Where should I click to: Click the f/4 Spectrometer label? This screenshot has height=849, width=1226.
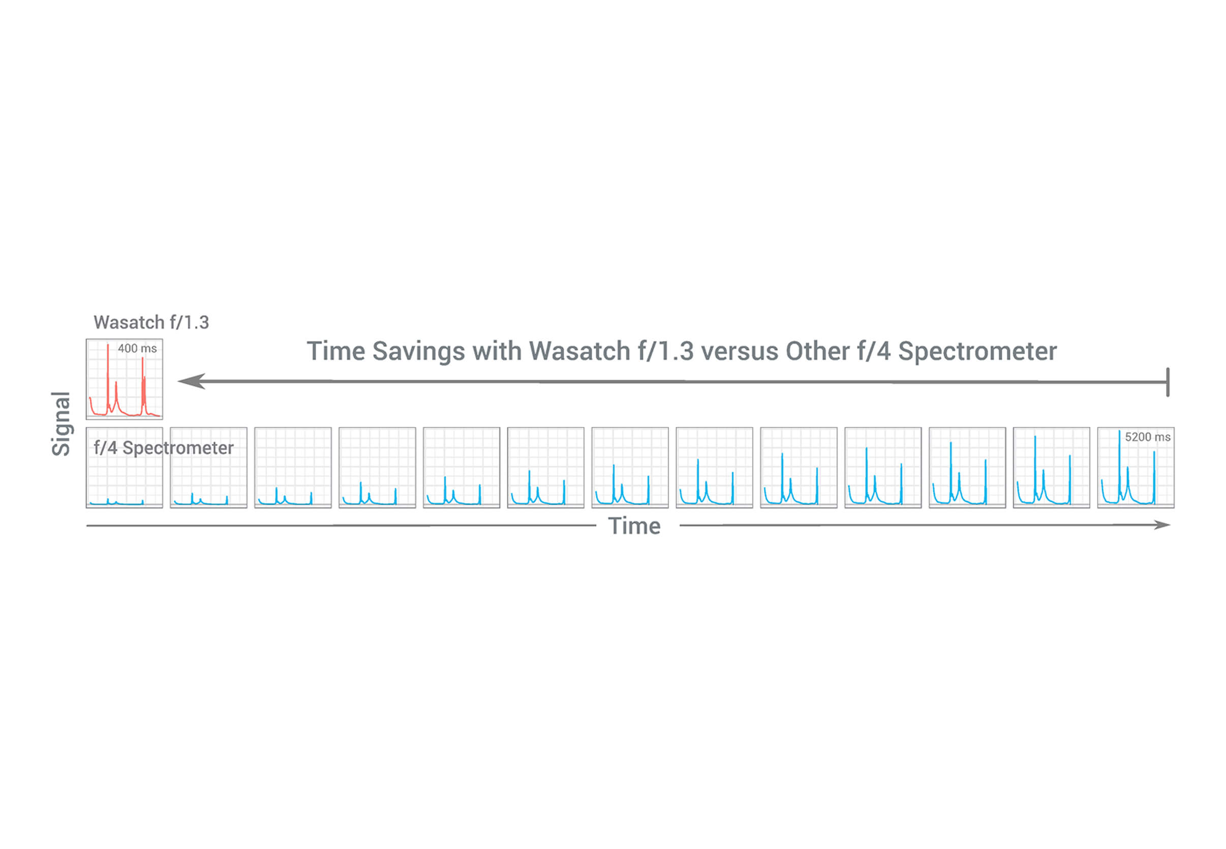point(164,447)
